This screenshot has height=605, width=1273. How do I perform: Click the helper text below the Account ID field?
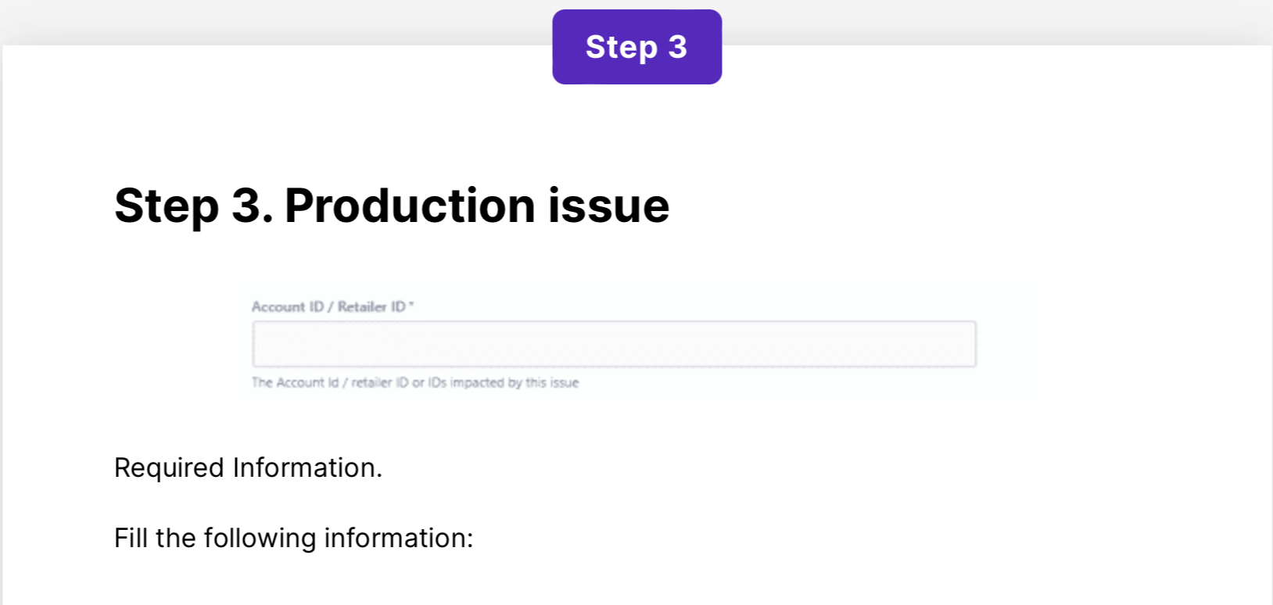point(414,382)
